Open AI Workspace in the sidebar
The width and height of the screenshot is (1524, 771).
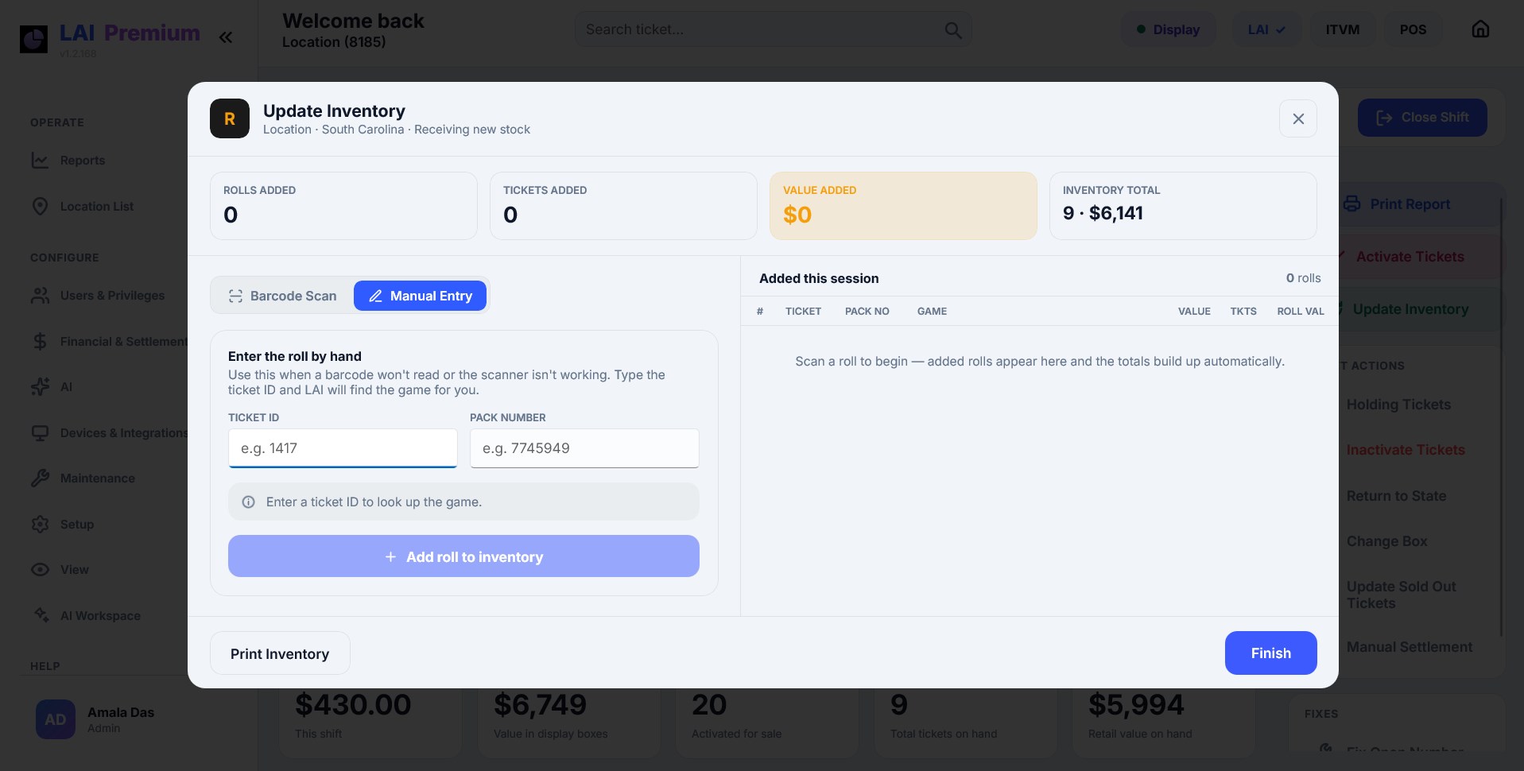pos(87,616)
